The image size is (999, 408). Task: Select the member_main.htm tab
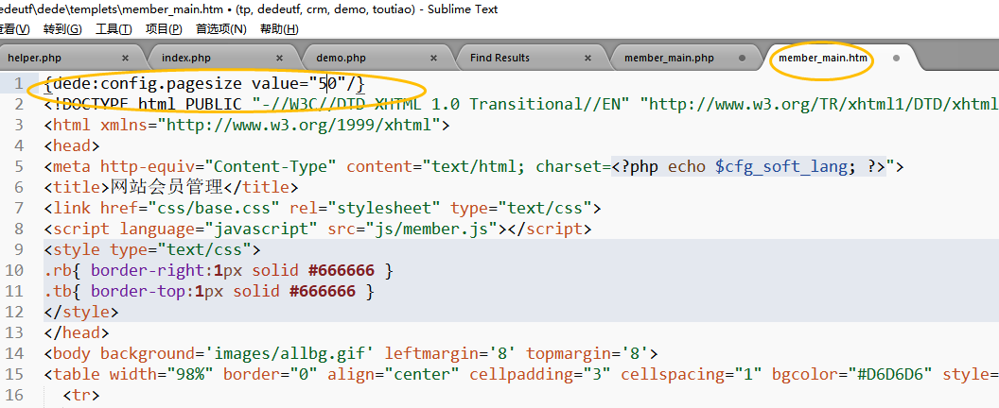(823, 58)
